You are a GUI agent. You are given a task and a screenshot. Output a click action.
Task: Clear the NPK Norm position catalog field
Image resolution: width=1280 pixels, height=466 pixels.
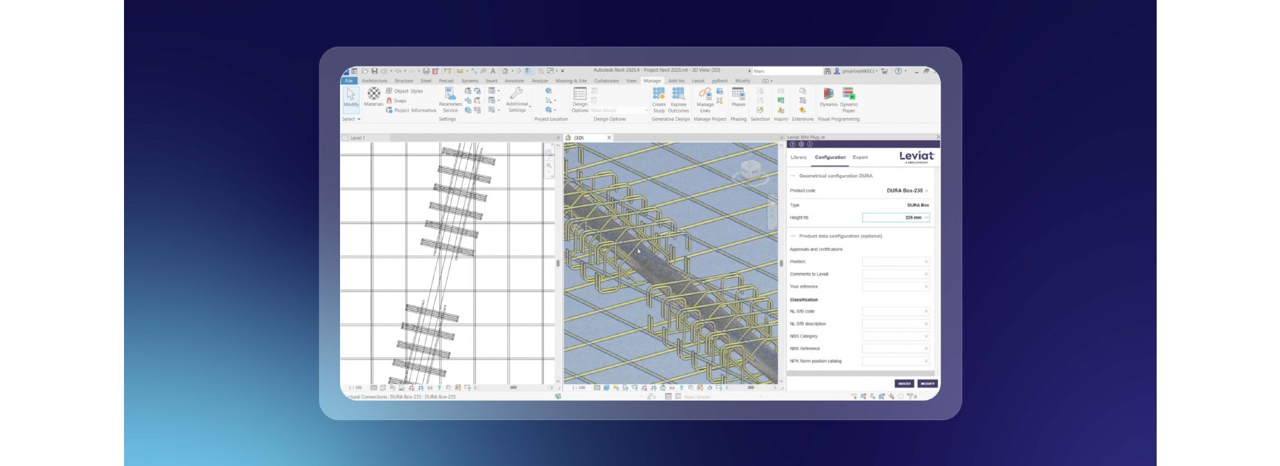926,361
